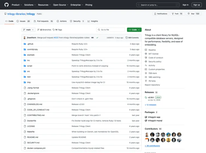Viewport: 206px width, 153px height.
Task: Show the + 36 contributors link
Action: 152,146
